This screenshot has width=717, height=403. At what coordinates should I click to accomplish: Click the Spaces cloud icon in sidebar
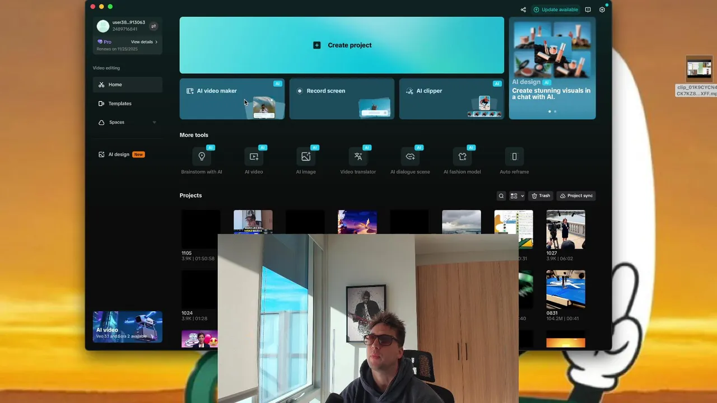pyautogui.click(x=101, y=123)
